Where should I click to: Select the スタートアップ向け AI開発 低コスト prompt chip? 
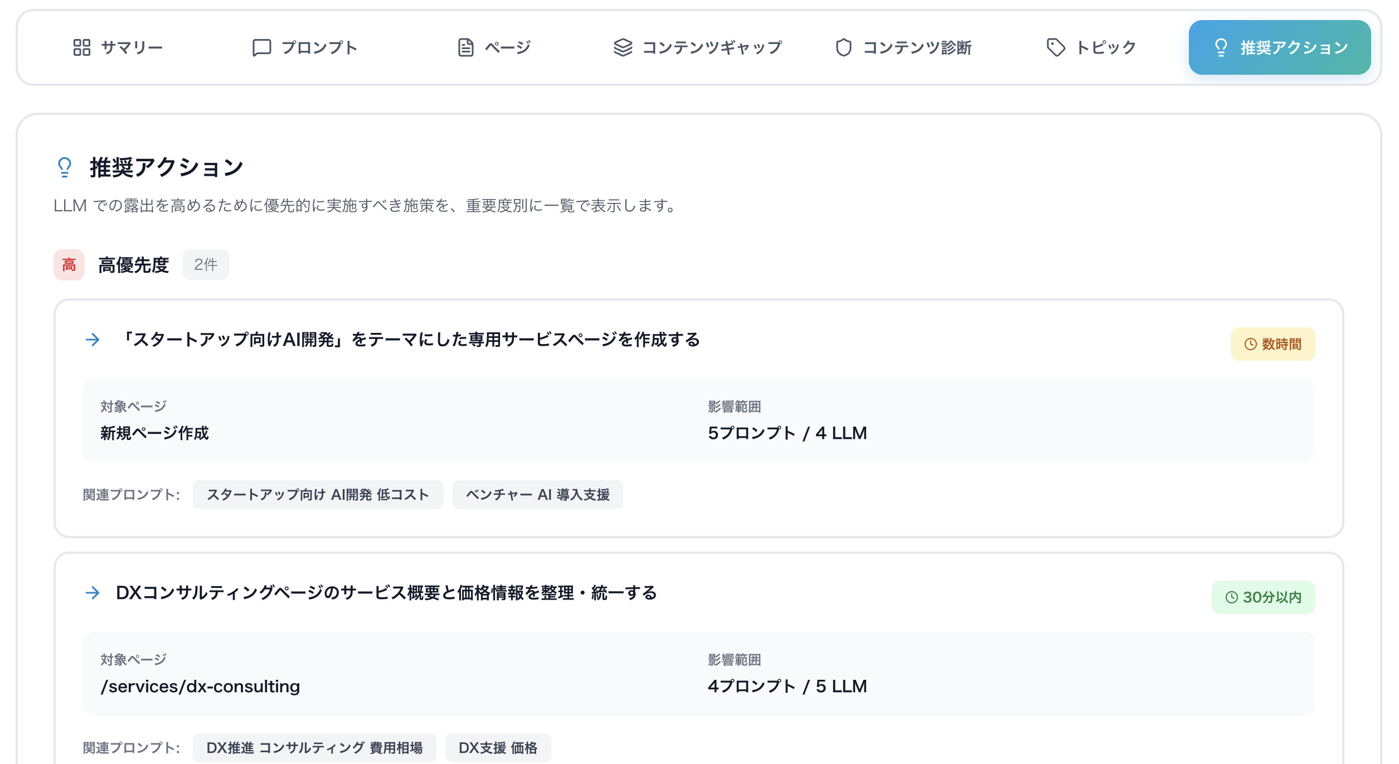coord(318,495)
